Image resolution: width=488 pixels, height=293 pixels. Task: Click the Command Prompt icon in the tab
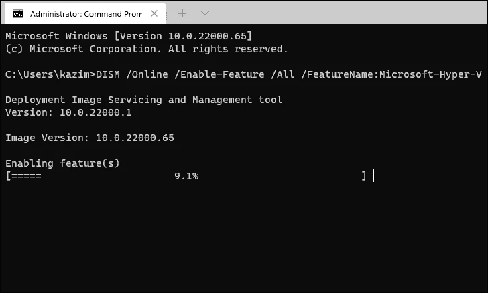(x=19, y=13)
